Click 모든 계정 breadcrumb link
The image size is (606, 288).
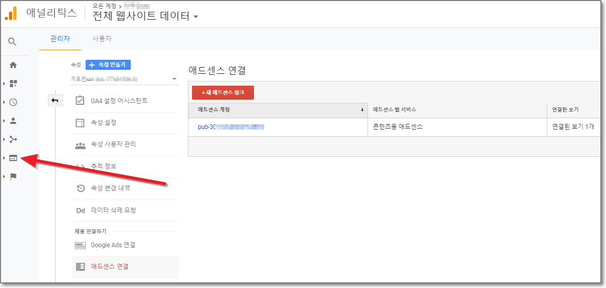(104, 5)
